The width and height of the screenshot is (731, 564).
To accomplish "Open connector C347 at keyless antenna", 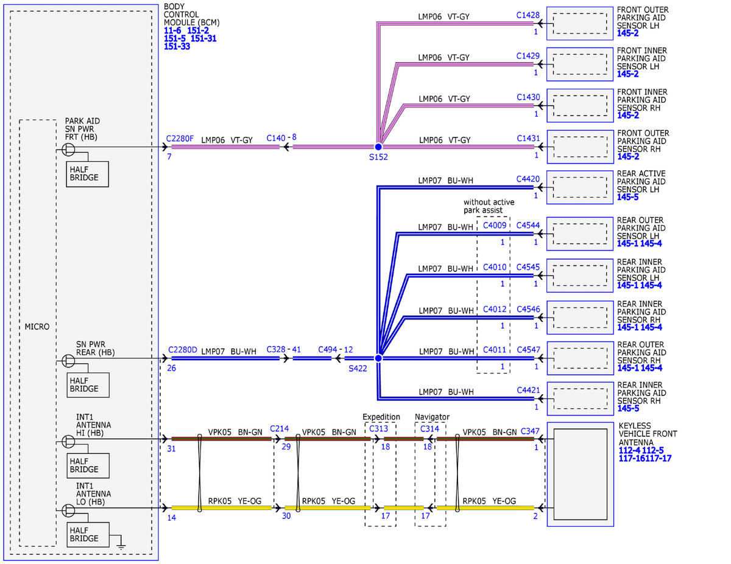I will click(x=530, y=431).
